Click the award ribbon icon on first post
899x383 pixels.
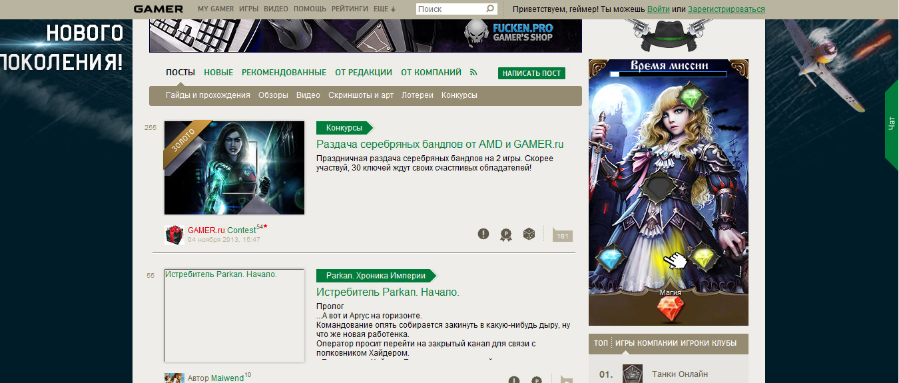click(506, 234)
